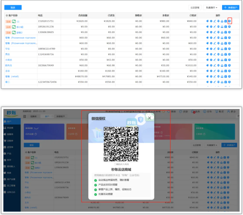The image size is (243, 215).
Task: Open customer link 王总 in upper table
Action: pos(7,71)
